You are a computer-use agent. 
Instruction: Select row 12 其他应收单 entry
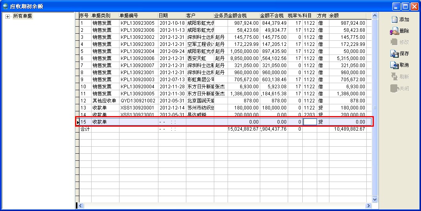[104, 101]
